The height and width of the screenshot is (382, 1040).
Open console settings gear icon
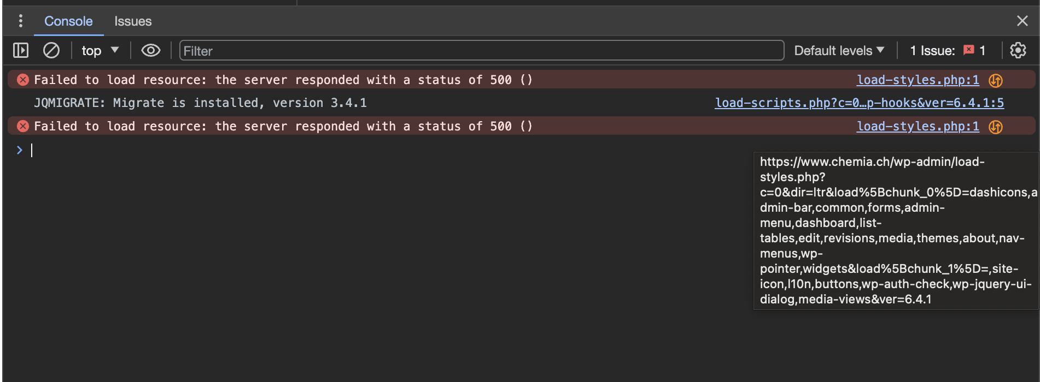1018,51
